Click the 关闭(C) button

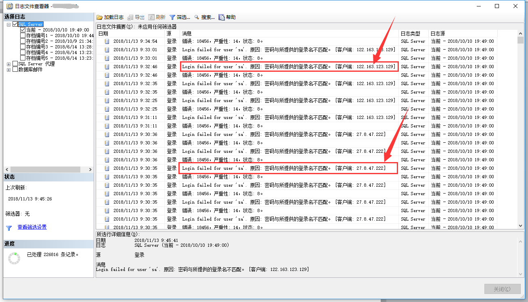pyautogui.click(x=502, y=289)
